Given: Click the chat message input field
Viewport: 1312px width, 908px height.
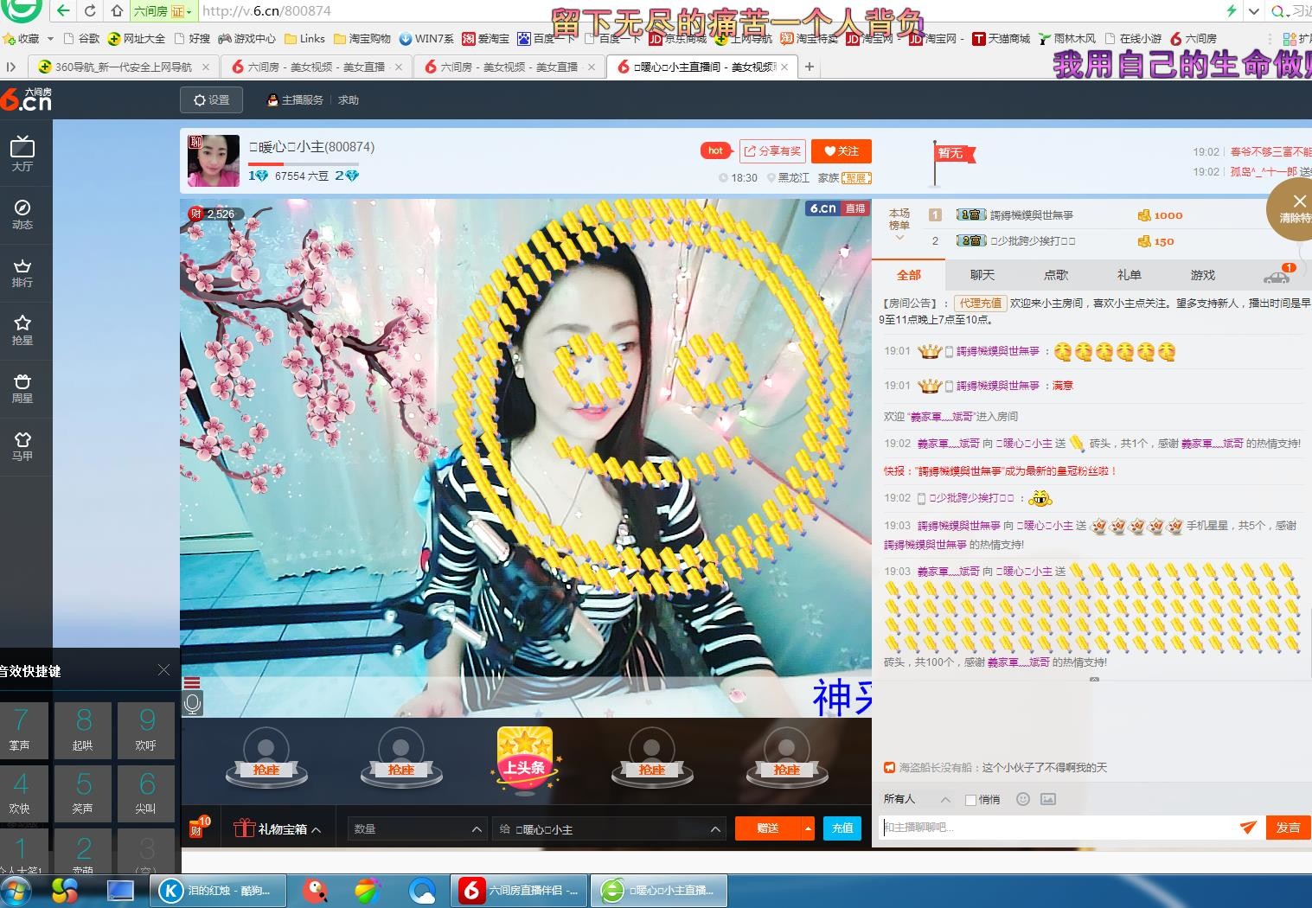Looking at the screenshot, I should pos(1059,828).
